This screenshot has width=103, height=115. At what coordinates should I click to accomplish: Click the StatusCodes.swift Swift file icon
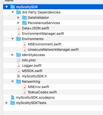tap(24, 92)
